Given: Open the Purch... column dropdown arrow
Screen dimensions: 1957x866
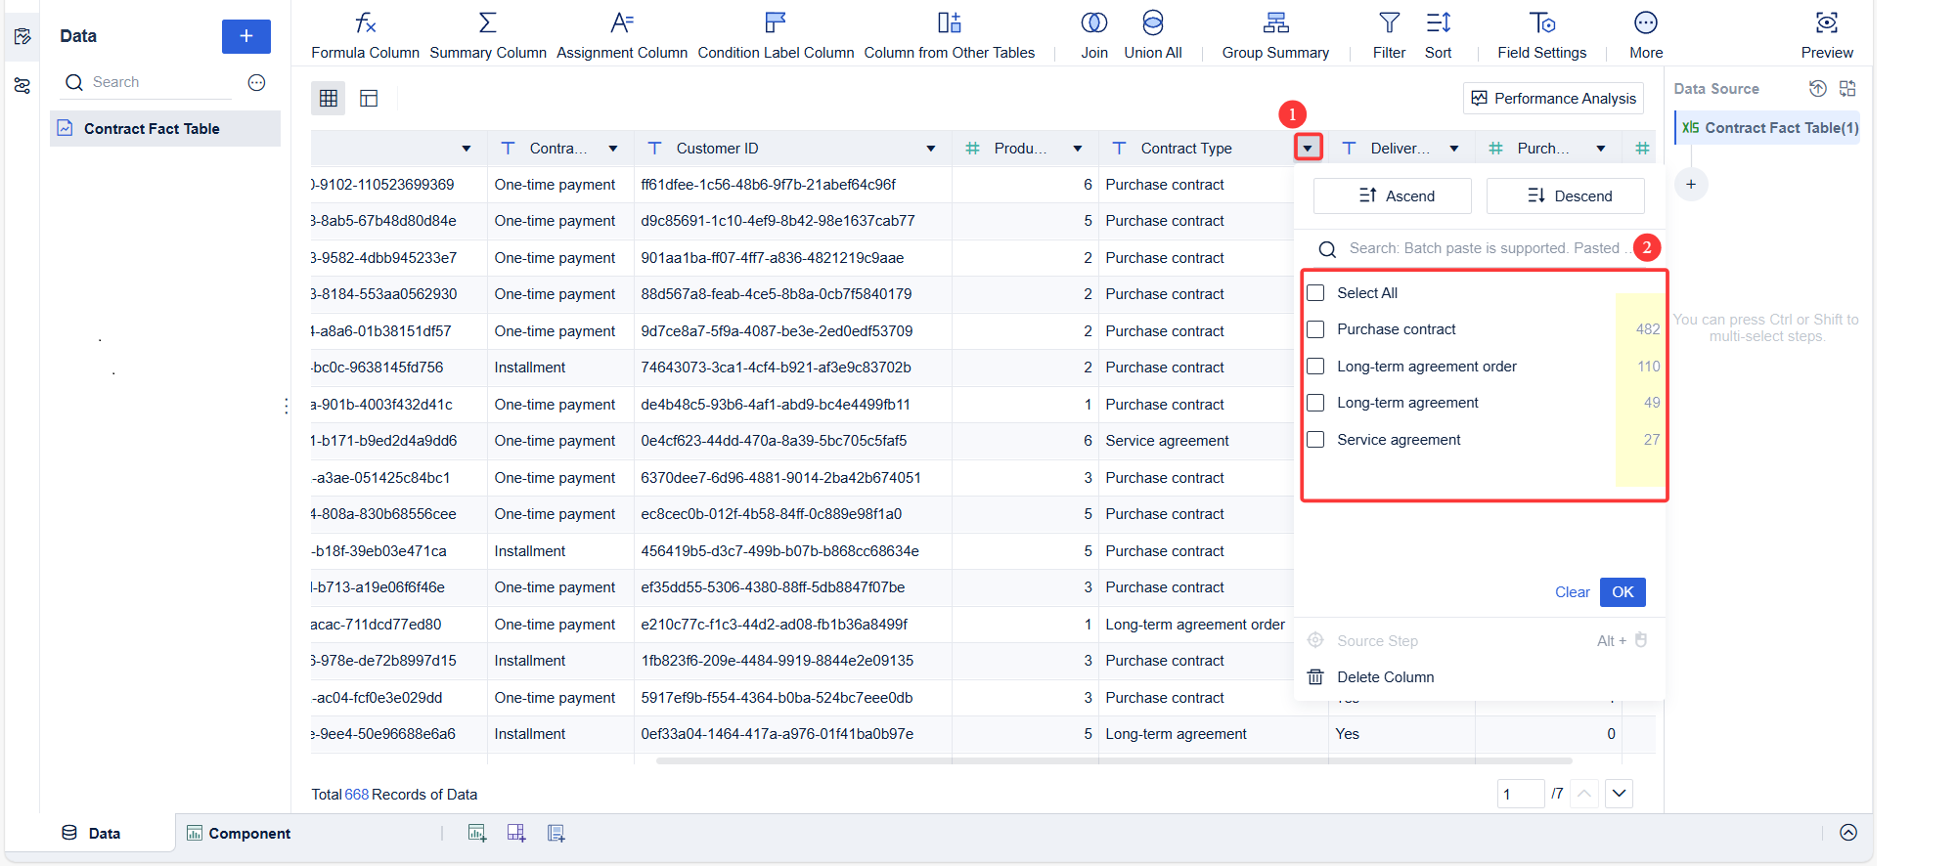Looking at the screenshot, I should 1601,149.
